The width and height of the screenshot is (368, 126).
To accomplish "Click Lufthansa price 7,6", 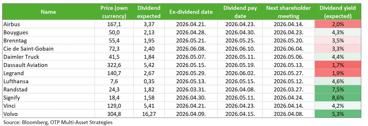I will tap(114, 82).
